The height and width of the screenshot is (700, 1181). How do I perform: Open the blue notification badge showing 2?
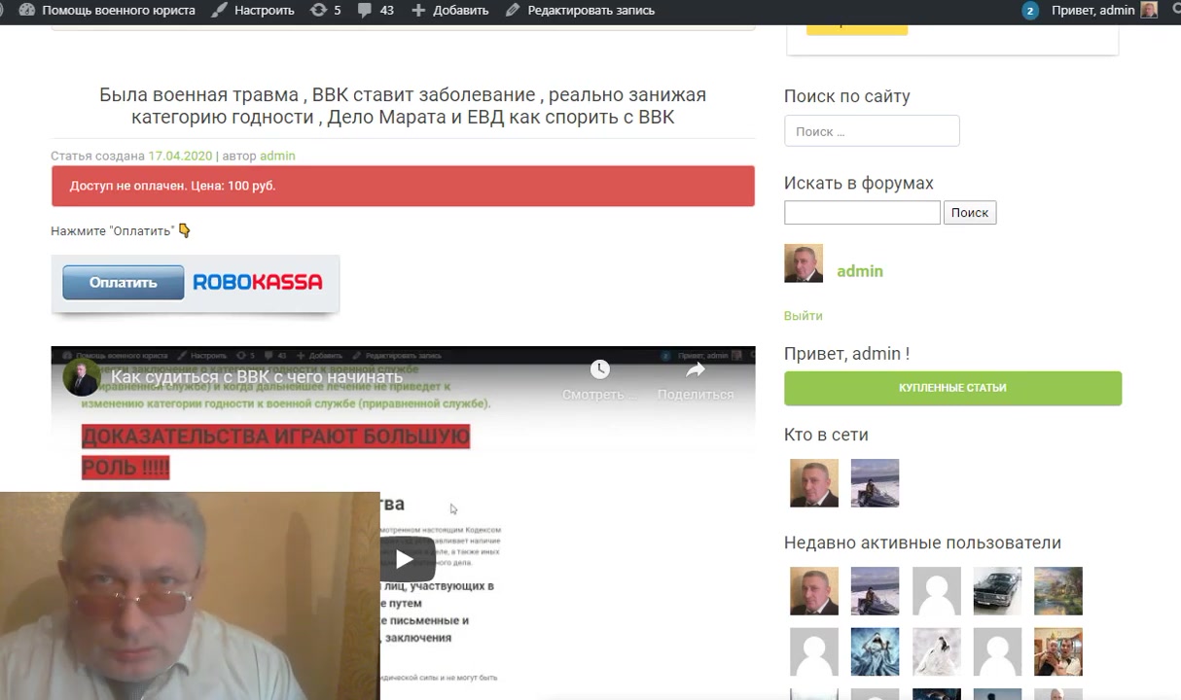1030,11
